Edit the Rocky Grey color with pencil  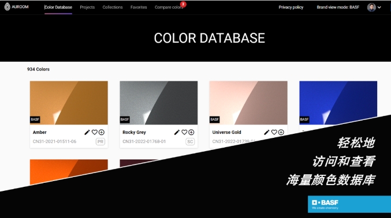pyautogui.click(x=177, y=132)
